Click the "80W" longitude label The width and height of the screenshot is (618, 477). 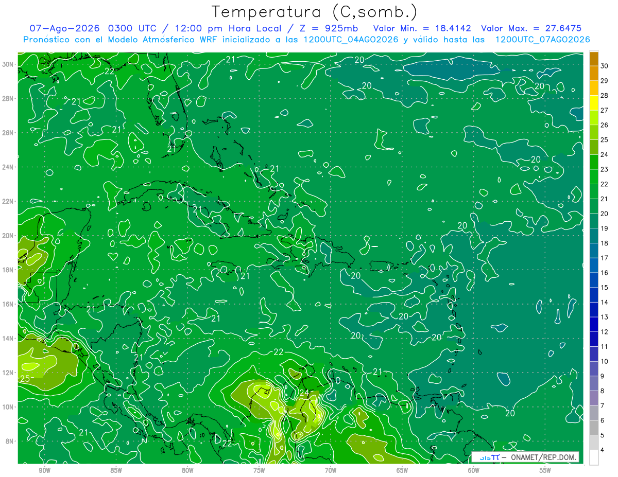coord(187,471)
